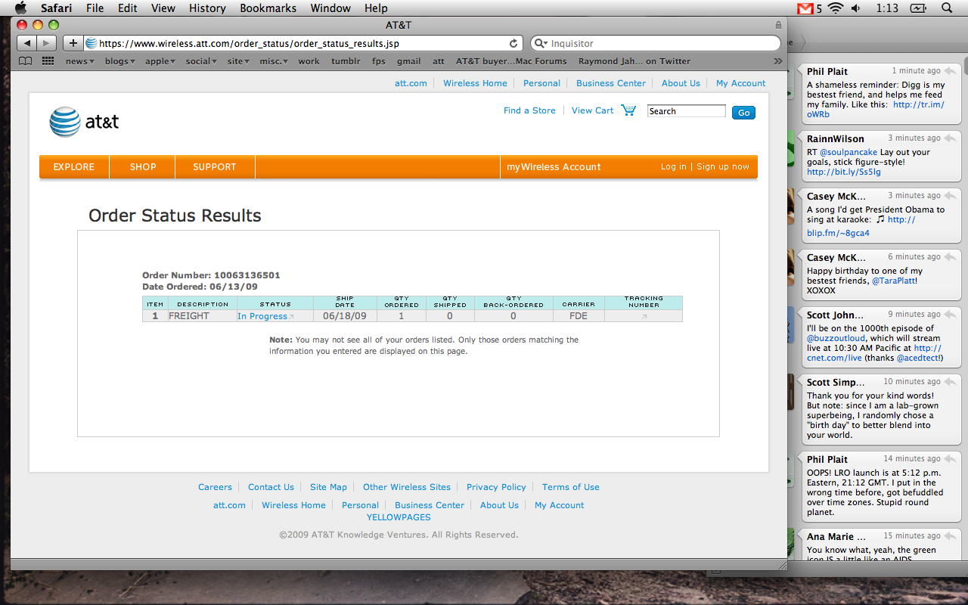Click the Safari address bar URL field
Image resolution: width=968 pixels, height=605 pixels.
point(302,43)
